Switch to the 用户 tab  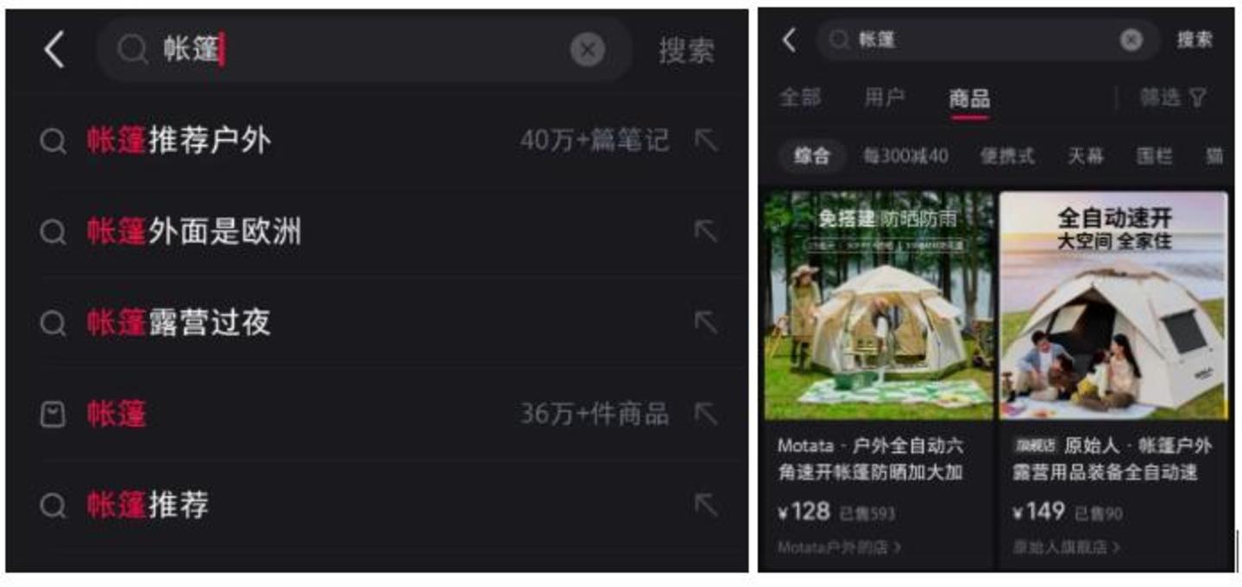pyautogui.click(x=884, y=97)
